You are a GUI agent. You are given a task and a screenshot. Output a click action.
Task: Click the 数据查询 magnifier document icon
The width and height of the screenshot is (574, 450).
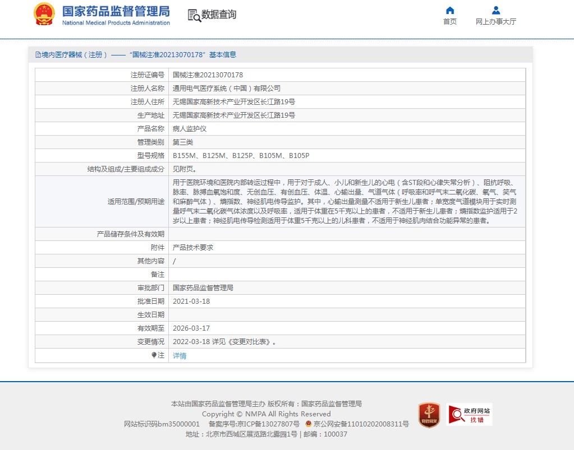[194, 15]
